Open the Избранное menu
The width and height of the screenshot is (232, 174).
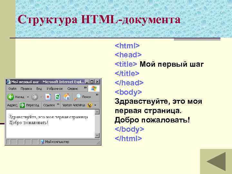pos(54,89)
